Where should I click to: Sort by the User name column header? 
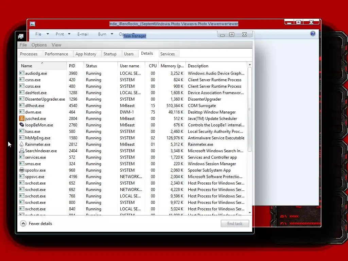(x=131, y=66)
